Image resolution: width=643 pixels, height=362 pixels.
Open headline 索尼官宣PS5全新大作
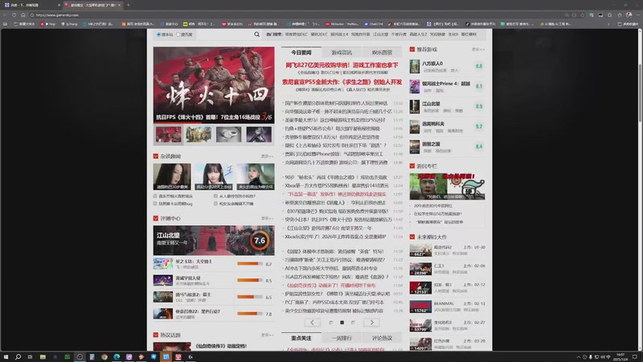click(342, 82)
